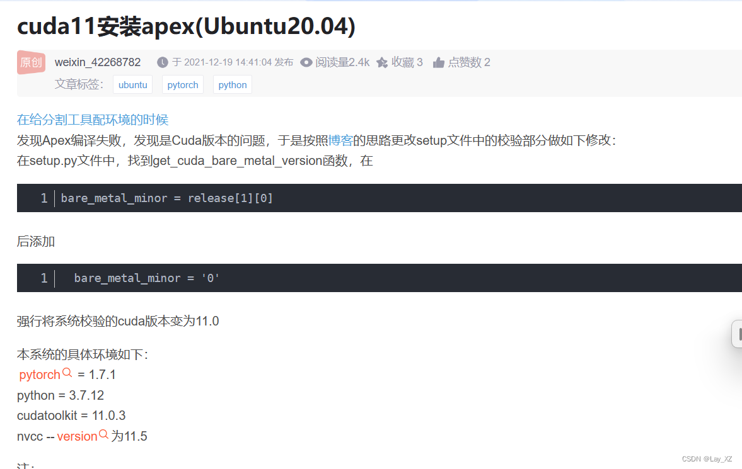This screenshot has width=742, height=469.
Task: Click the first code block containing bare_metal_minor
Action: click(166, 198)
